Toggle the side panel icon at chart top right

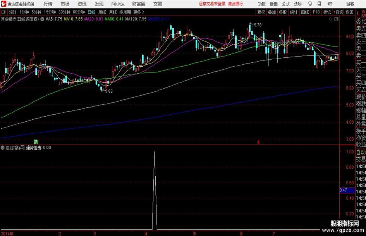pyautogui.click(x=336, y=19)
